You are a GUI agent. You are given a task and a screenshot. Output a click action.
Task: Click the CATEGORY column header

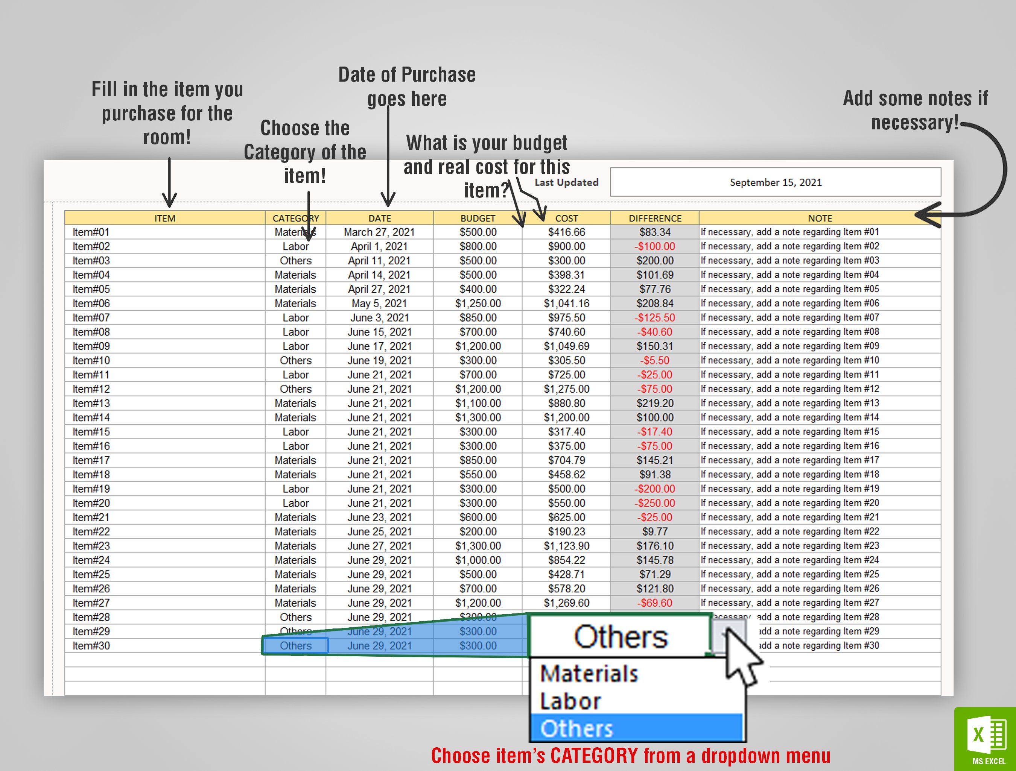tap(295, 218)
